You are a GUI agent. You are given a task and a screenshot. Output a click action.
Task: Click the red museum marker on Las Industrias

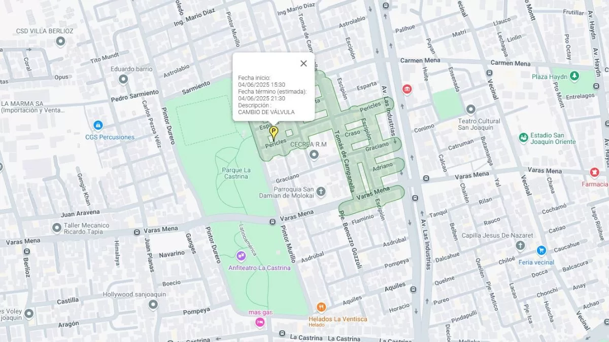[407, 89]
